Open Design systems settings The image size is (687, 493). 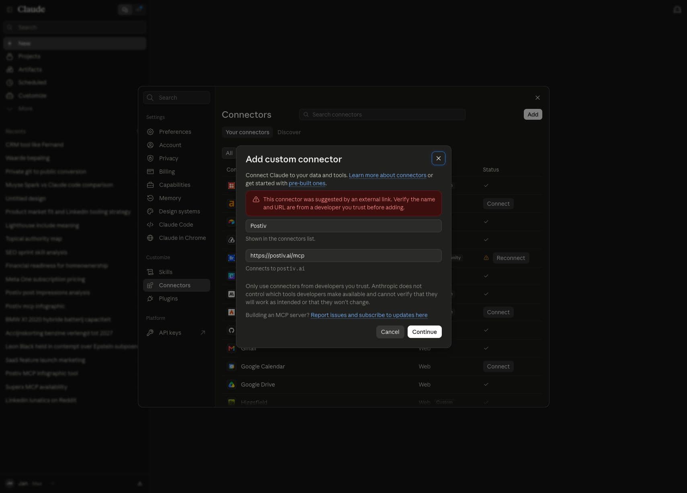[x=176, y=211]
